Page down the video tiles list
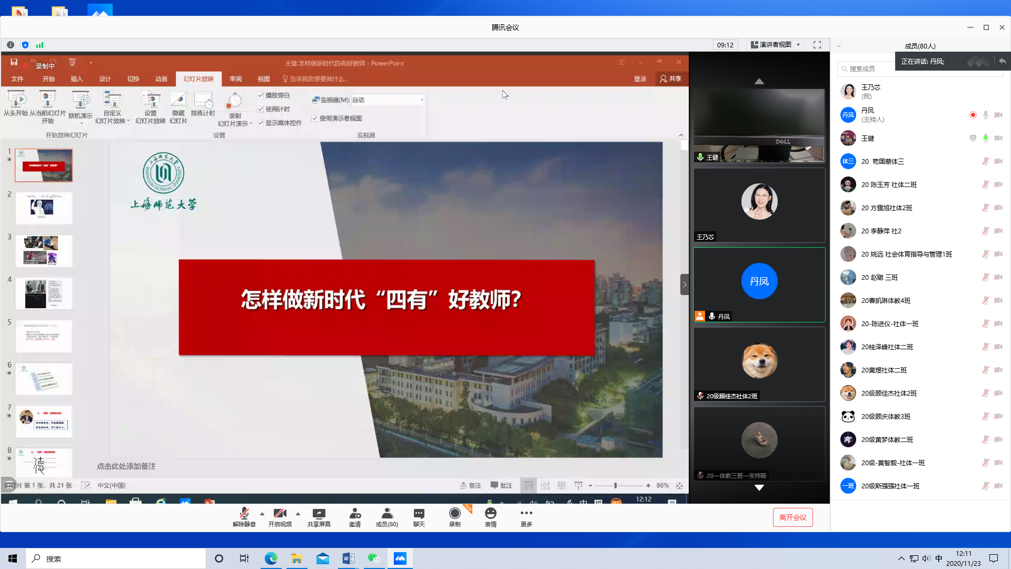 point(759,488)
